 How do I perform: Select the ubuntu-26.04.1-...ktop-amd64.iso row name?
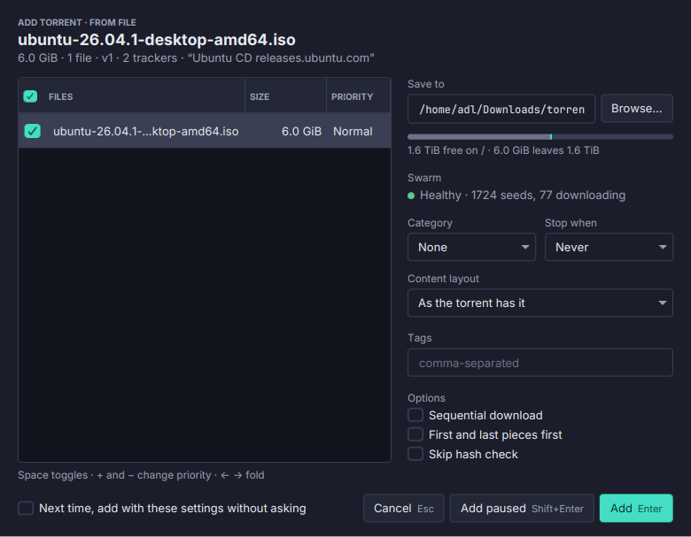click(x=146, y=131)
